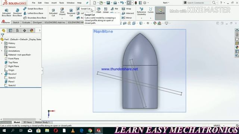Open the FeatureManager Design Tree tab

tap(4, 31)
